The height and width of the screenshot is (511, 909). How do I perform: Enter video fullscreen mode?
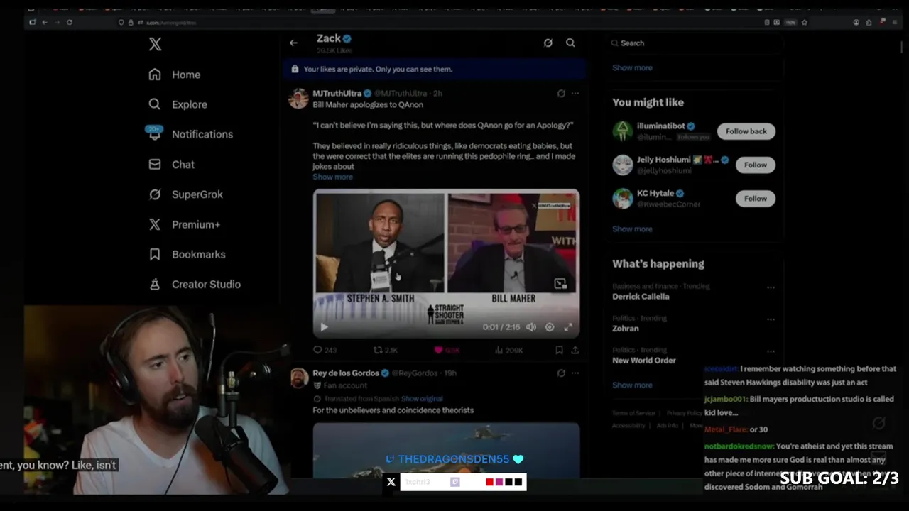point(568,327)
